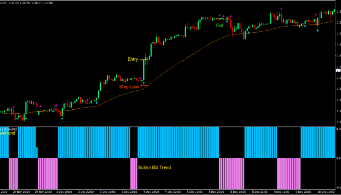Click the rightmost cyan up arrow on chart
This screenshot has height=195, width=341.
(317, 30)
